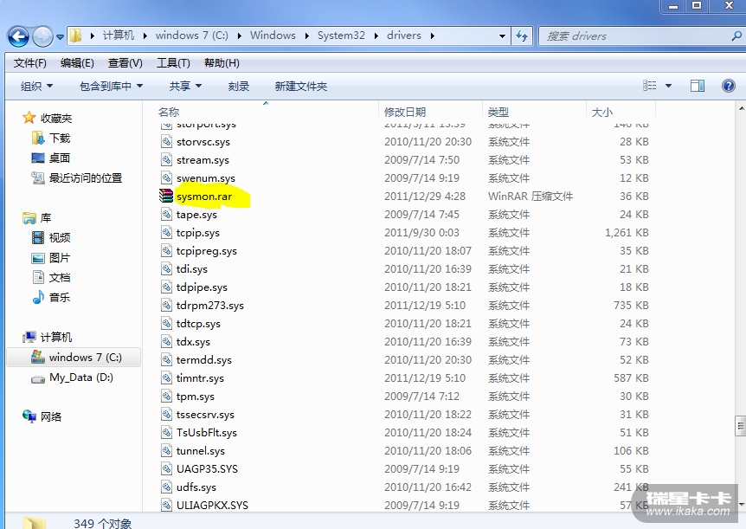Select windows 7 (C:) drive
Viewport: 746px width, 529px height.
[74, 357]
